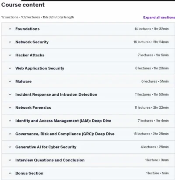Click the Bonus Section title

point(29,173)
